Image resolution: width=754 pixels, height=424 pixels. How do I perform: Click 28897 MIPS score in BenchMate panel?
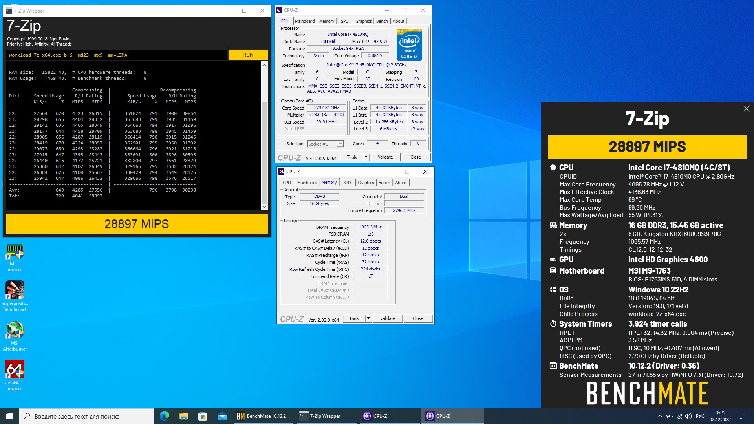[x=647, y=147]
